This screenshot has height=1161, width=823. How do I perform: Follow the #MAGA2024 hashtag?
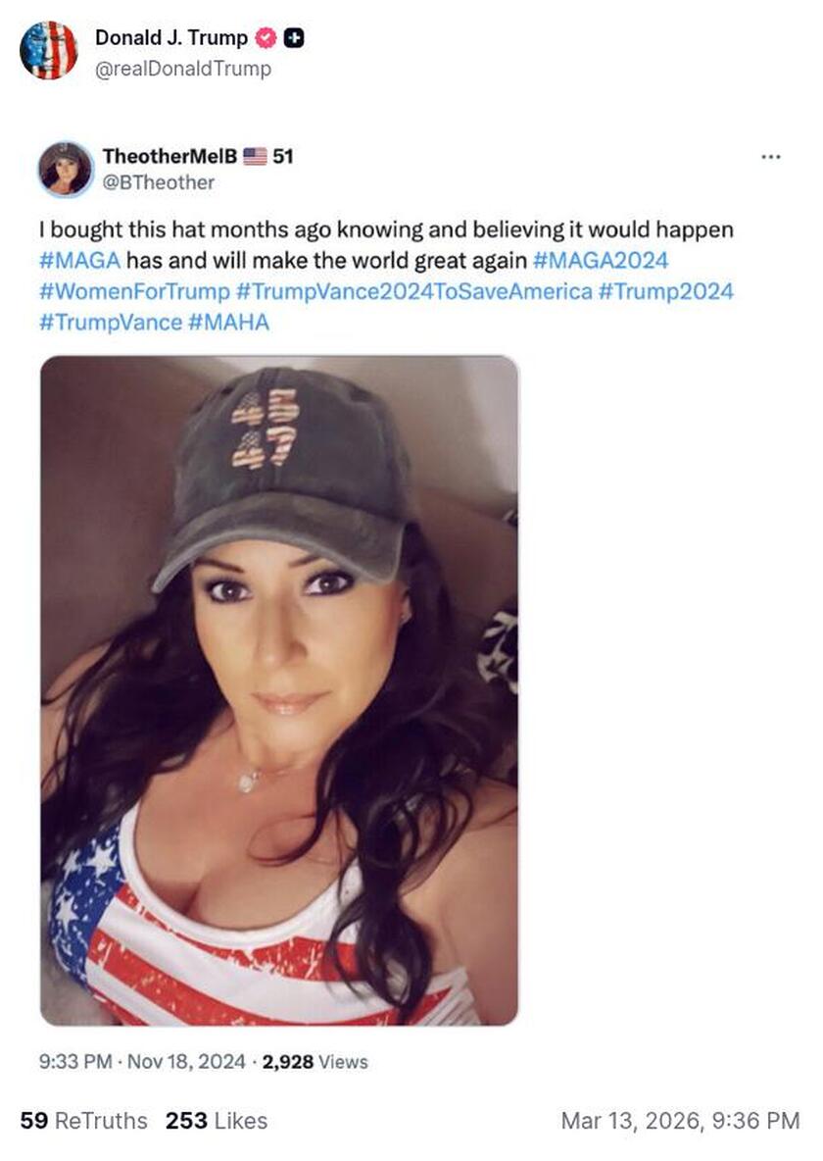coord(601,261)
